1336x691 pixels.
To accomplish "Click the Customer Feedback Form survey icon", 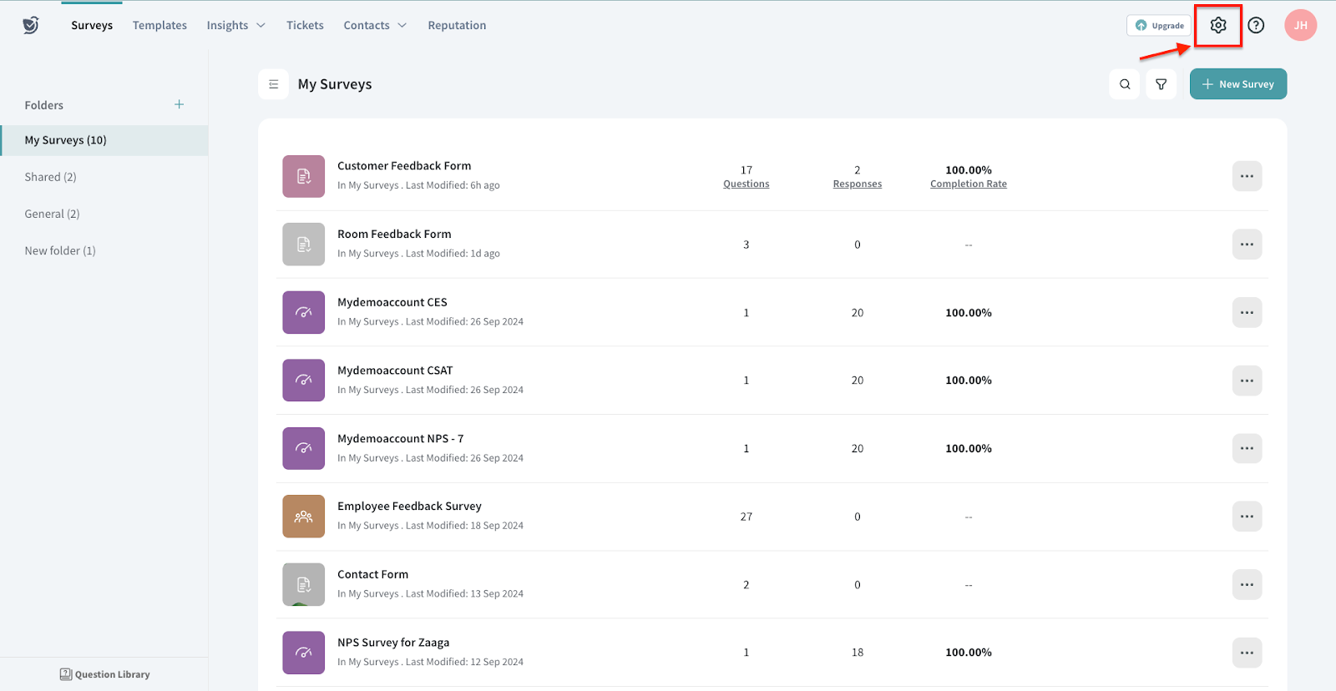I will 303,176.
